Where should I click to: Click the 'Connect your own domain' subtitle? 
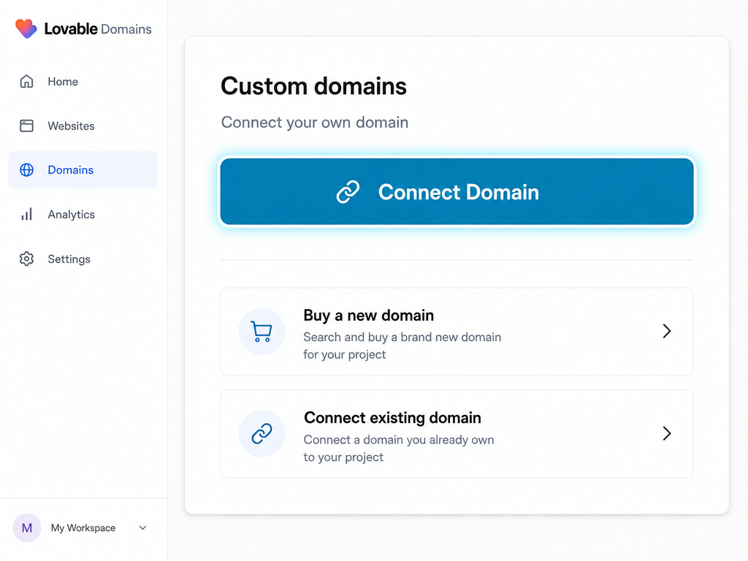pyautogui.click(x=315, y=123)
